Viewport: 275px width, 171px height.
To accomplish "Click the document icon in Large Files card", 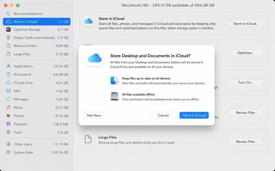I will click(x=88, y=139).
